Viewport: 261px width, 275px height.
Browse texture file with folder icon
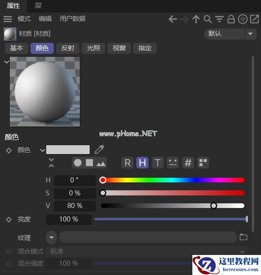[x=243, y=237]
